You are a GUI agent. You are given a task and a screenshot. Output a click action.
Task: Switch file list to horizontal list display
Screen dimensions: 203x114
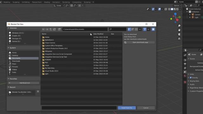(133, 29)
